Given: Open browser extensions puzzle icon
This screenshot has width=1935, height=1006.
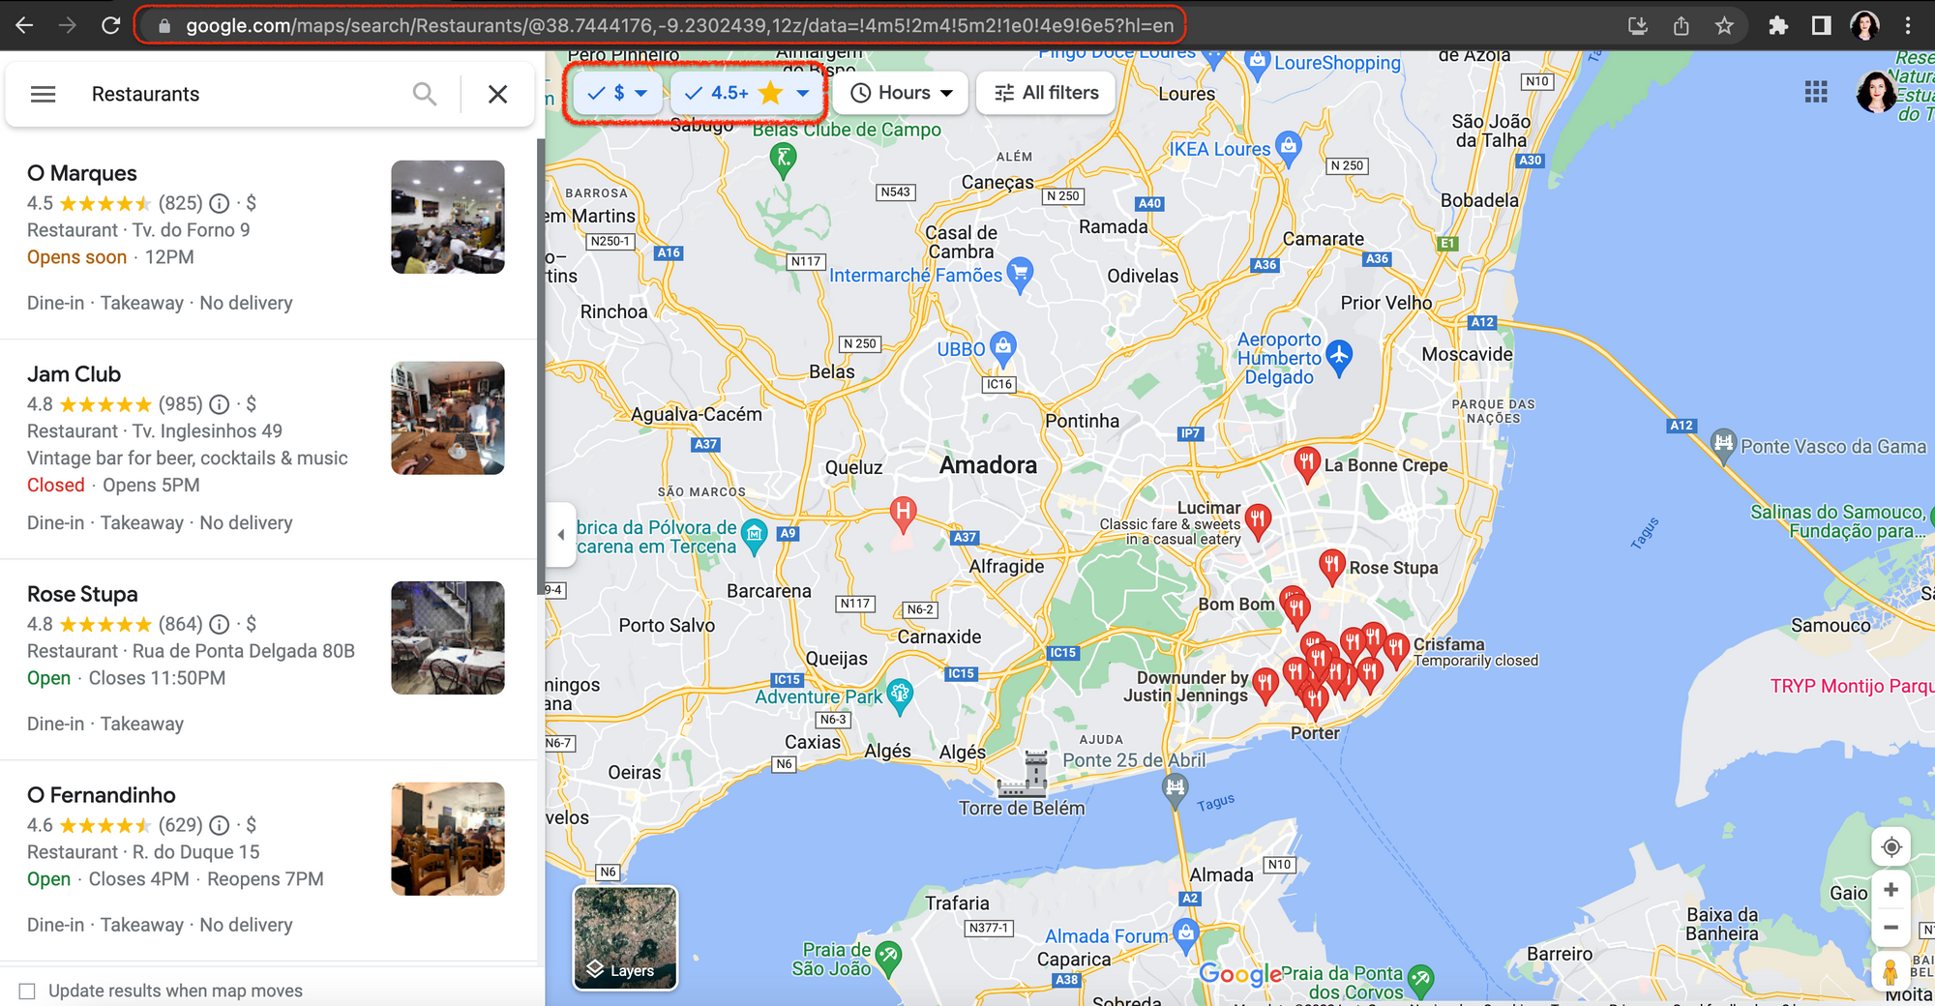Looking at the screenshot, I should pyautogui.click(x=1778, y=26).
